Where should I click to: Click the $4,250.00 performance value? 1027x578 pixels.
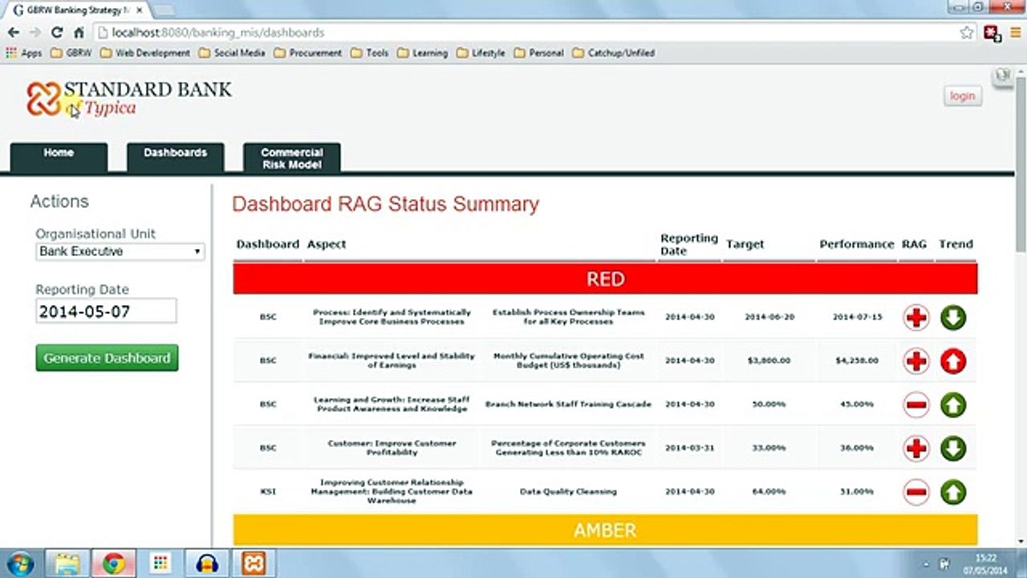pyautogui.click(x=856, y=360)
